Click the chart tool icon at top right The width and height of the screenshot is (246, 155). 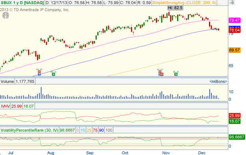coord(231,2)
